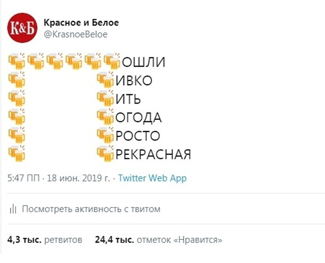The image size is (325, 263).
Task: View the 4,3 тыс. ретвитов list
Action: 45,240
